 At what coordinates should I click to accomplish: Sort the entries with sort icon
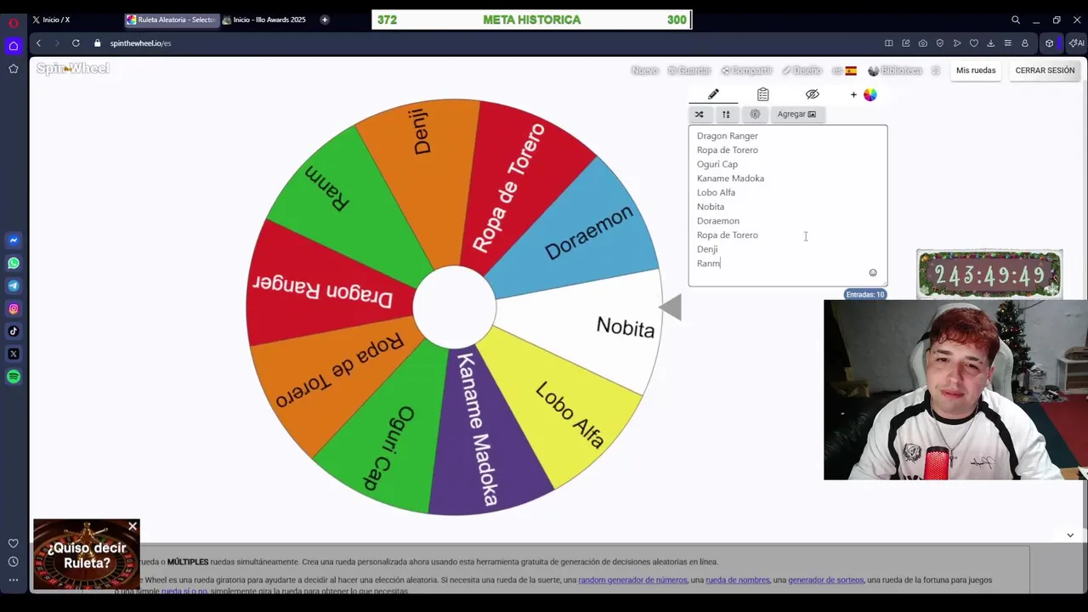[x=726, y=114]
